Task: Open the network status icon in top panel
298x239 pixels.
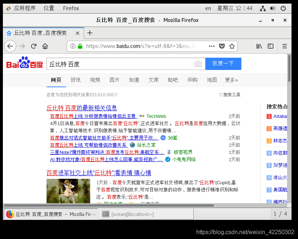Action: pyautogui.click(x=263, y=8)
